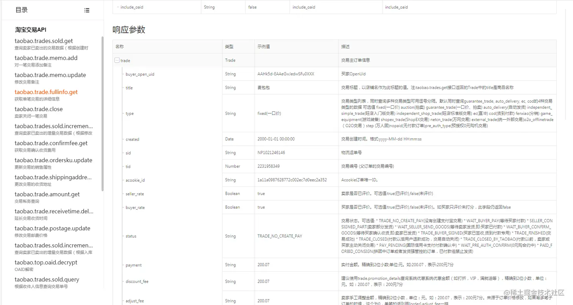Click the true value in the seller_rate row

click(x=261, y=194)
